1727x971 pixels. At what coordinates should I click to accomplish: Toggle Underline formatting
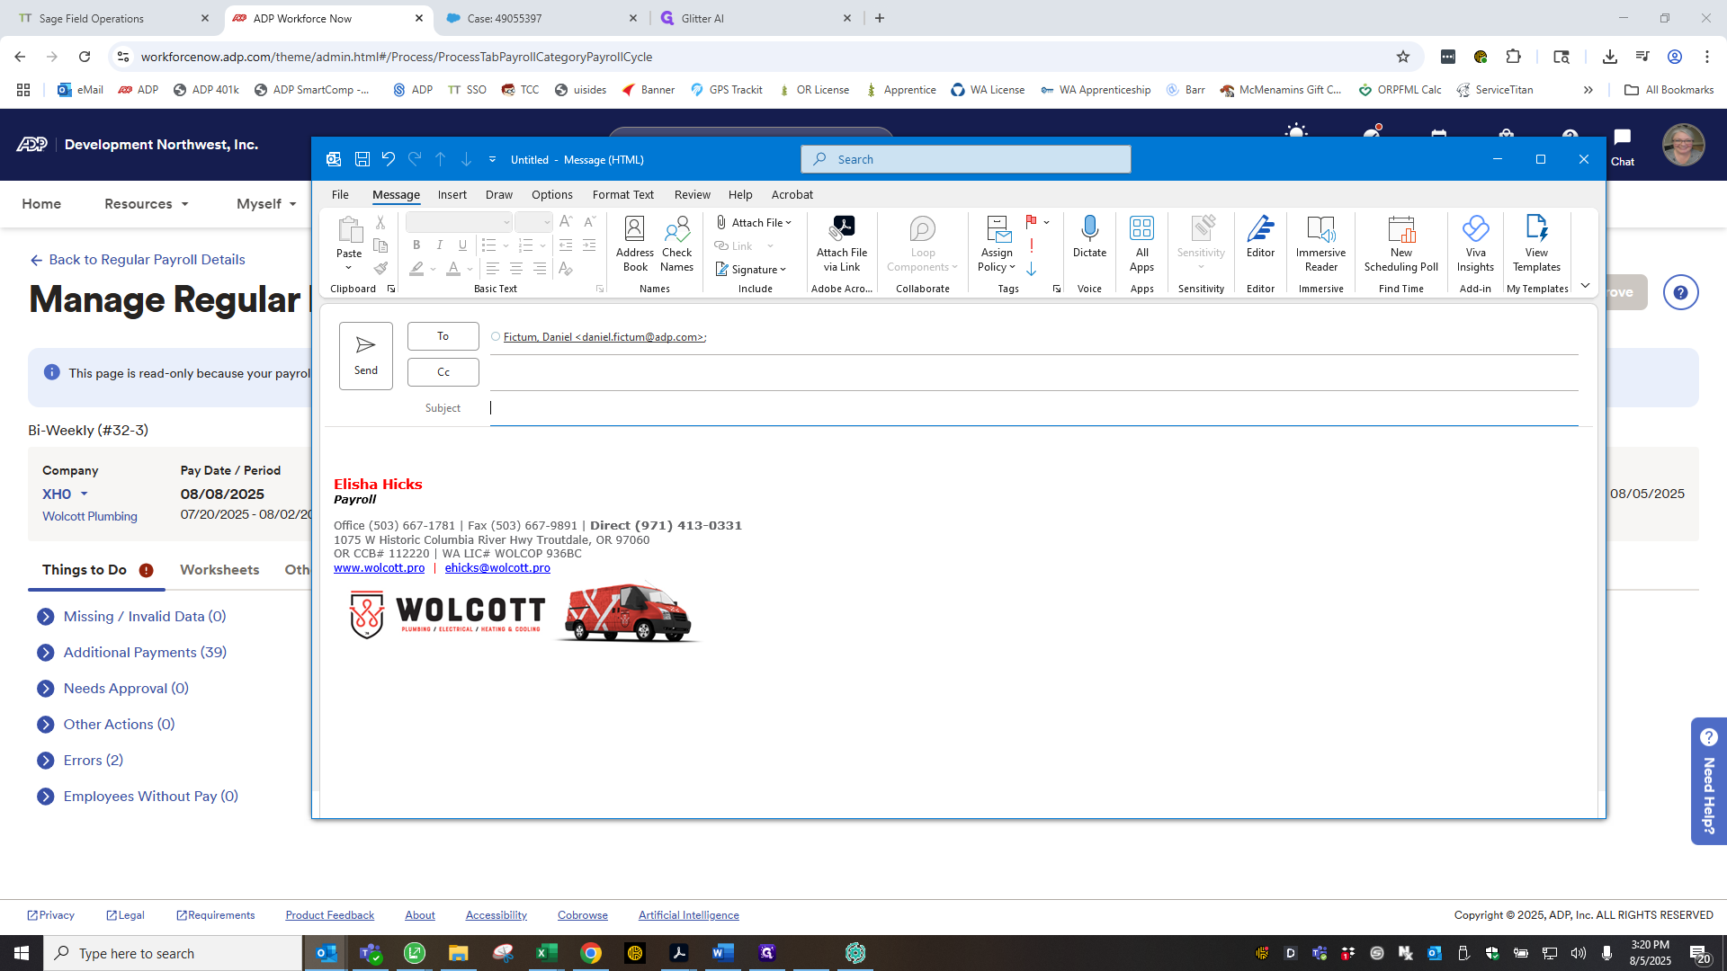click(x=462, y=245)
